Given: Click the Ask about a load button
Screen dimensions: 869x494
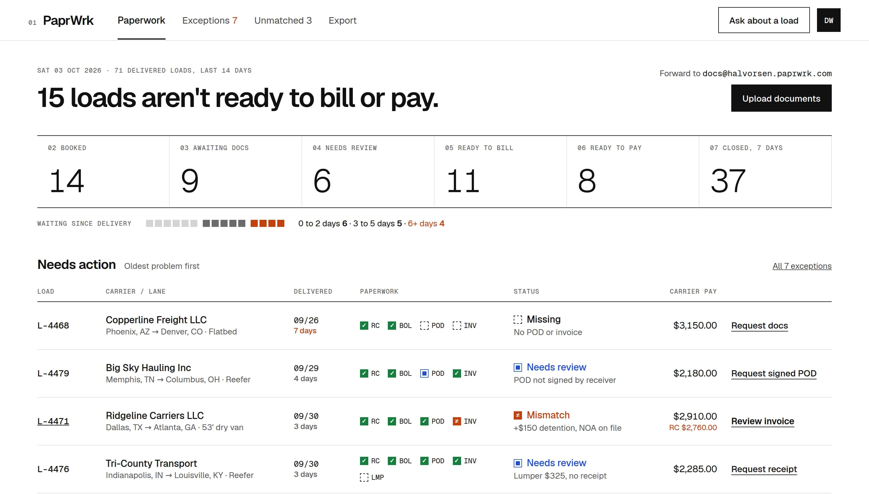Looking at the screenshot, I should (x=763, y=20).
